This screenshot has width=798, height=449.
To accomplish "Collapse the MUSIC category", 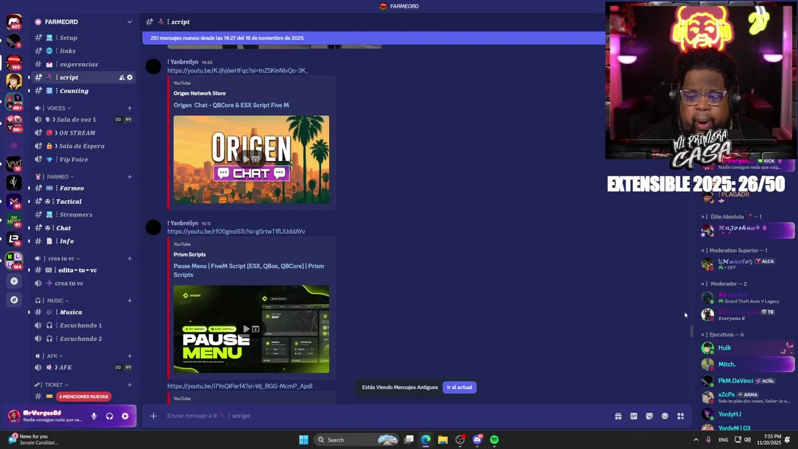I will pyautogui.click(x=55, y=301).
